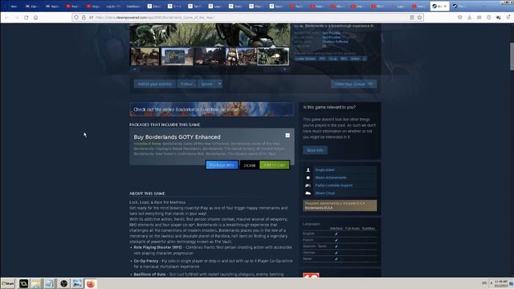Expand the Ignore dropdown arrow

(219, 83)
